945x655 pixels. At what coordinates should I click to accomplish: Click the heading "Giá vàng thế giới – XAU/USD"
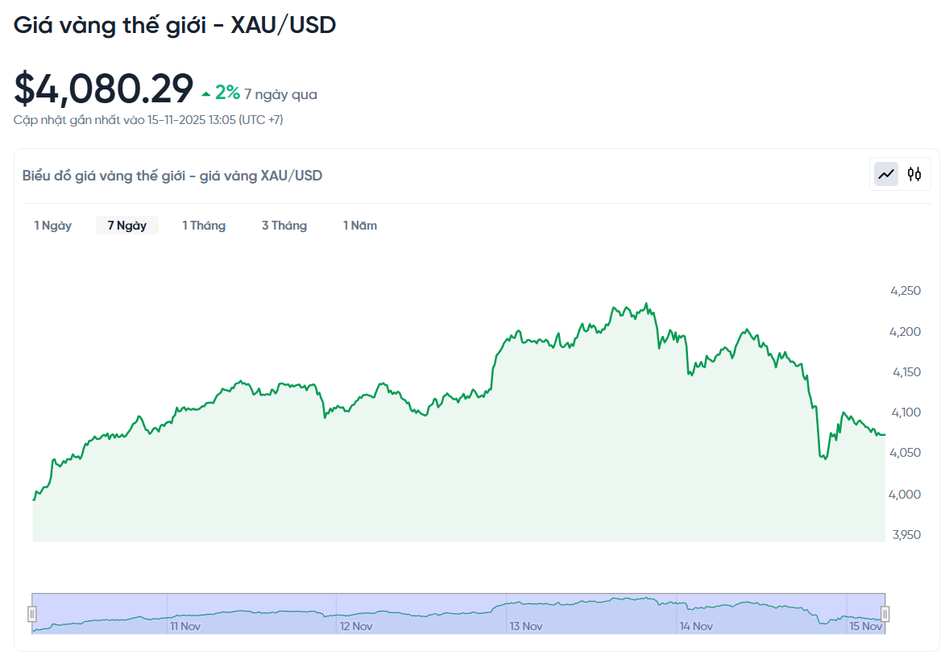[x=175, y=25]
